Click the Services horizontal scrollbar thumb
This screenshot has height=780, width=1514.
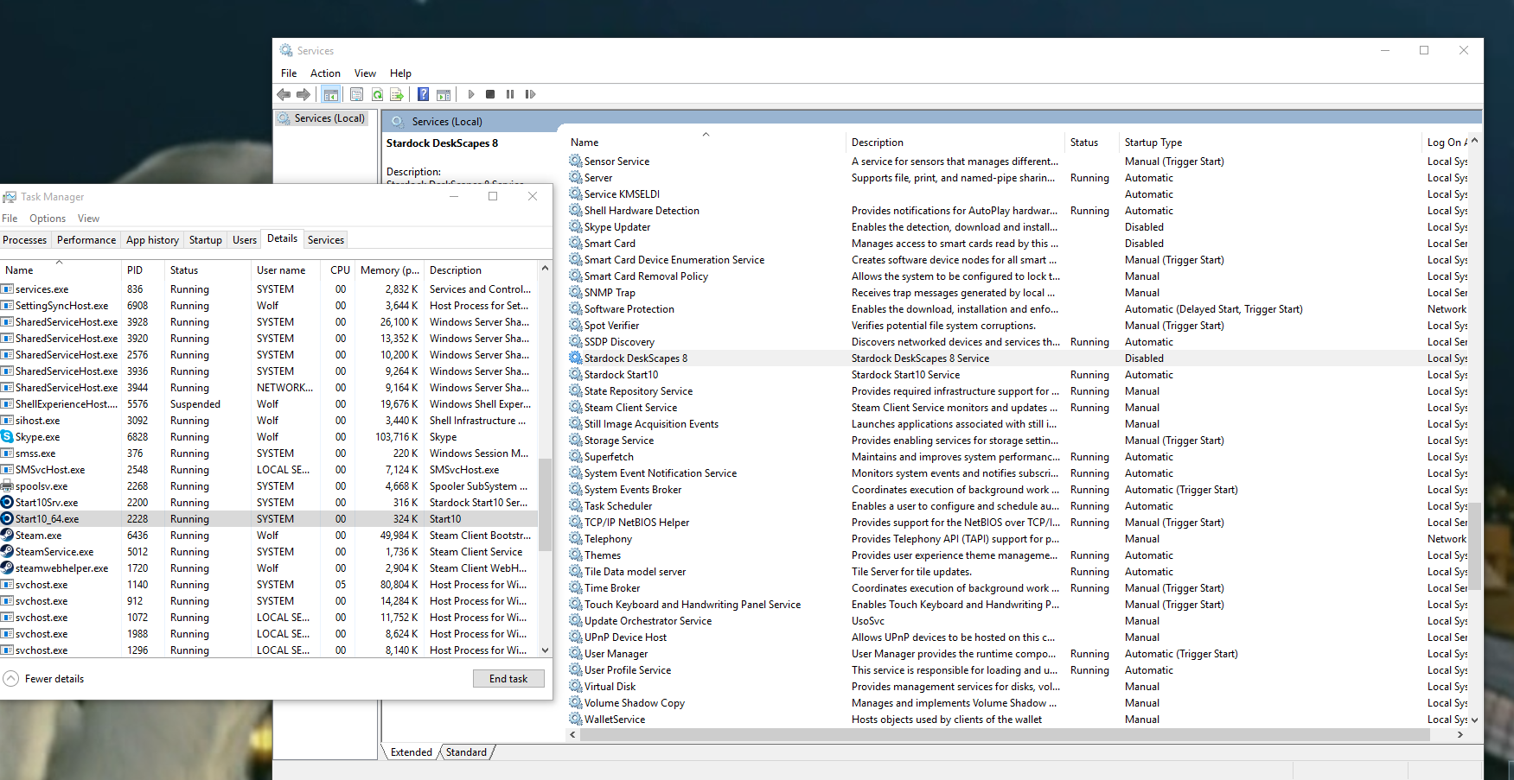point(1005,734)
